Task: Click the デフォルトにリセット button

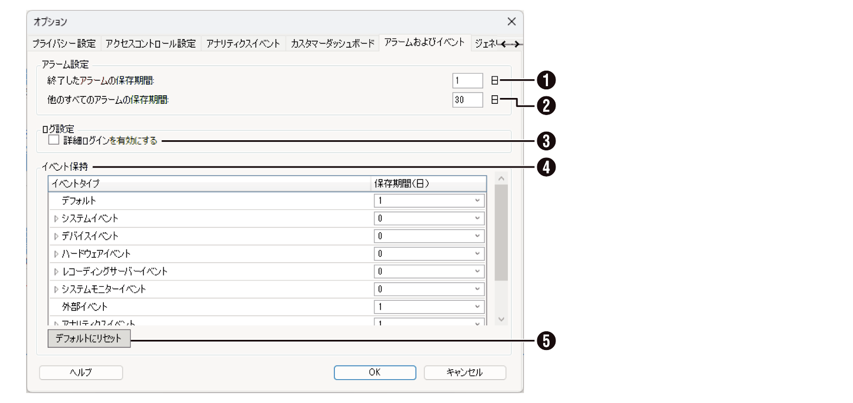Action: point(89,338)
